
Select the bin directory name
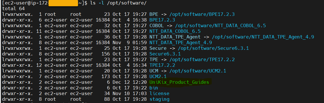click(x=154, y=88)
